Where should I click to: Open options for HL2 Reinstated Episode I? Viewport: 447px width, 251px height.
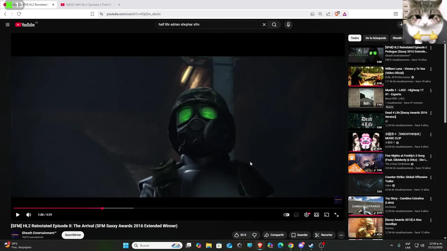(431, 48)
